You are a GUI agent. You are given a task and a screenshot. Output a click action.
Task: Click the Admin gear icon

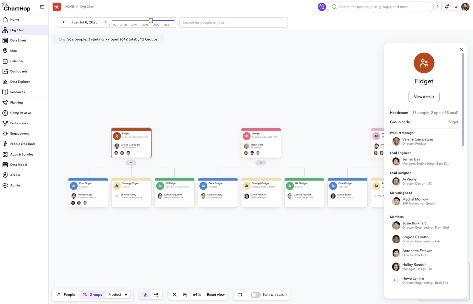(x=5, y=185)
